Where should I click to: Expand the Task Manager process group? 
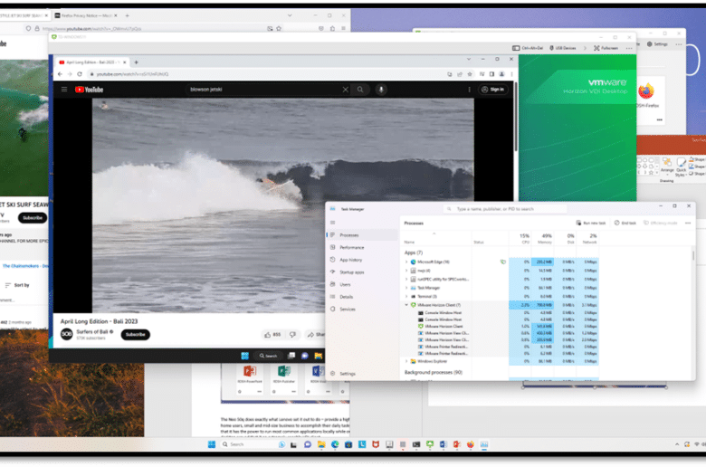point(406,288)
